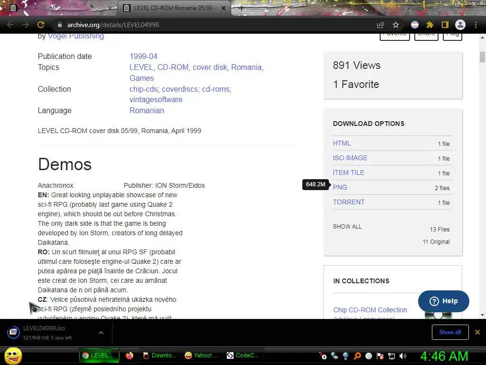Open the Chrome profile avatar

click(x=460, y=25)
